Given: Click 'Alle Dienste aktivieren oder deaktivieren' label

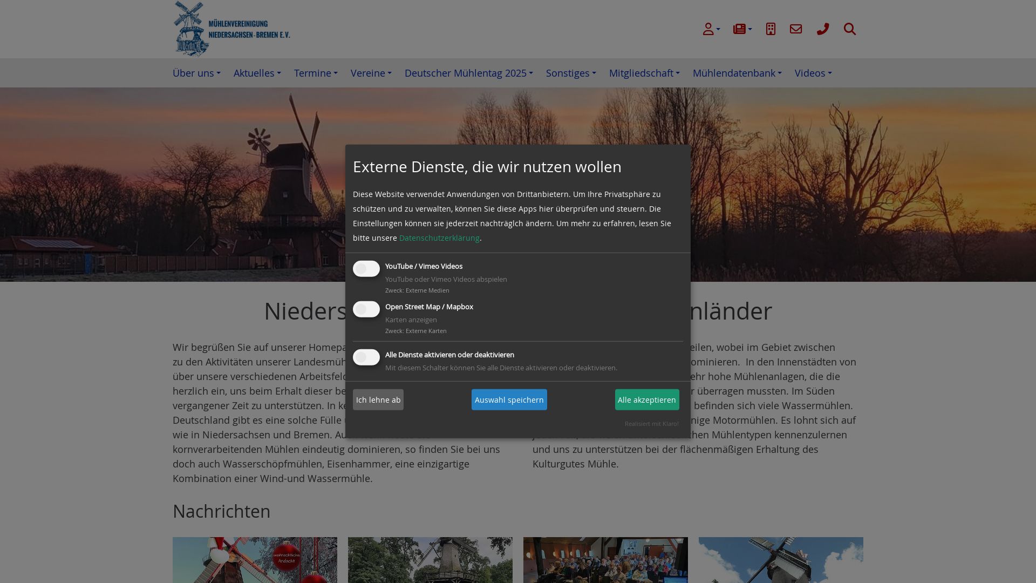Looking at the screenshot, I should (x=449, y=355).
